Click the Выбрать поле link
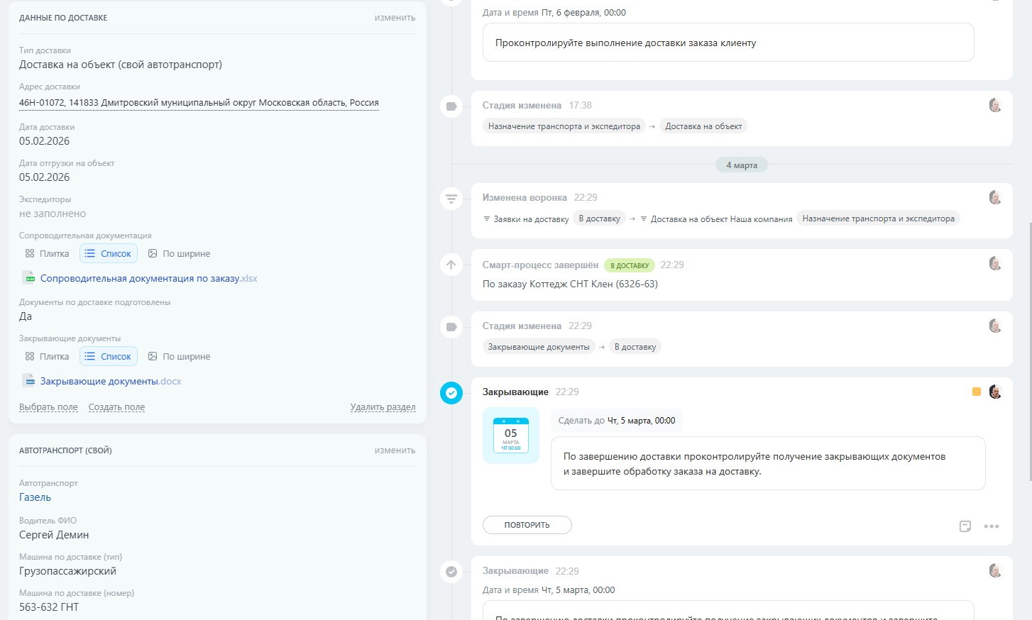1032x620 pixels. 48,407
